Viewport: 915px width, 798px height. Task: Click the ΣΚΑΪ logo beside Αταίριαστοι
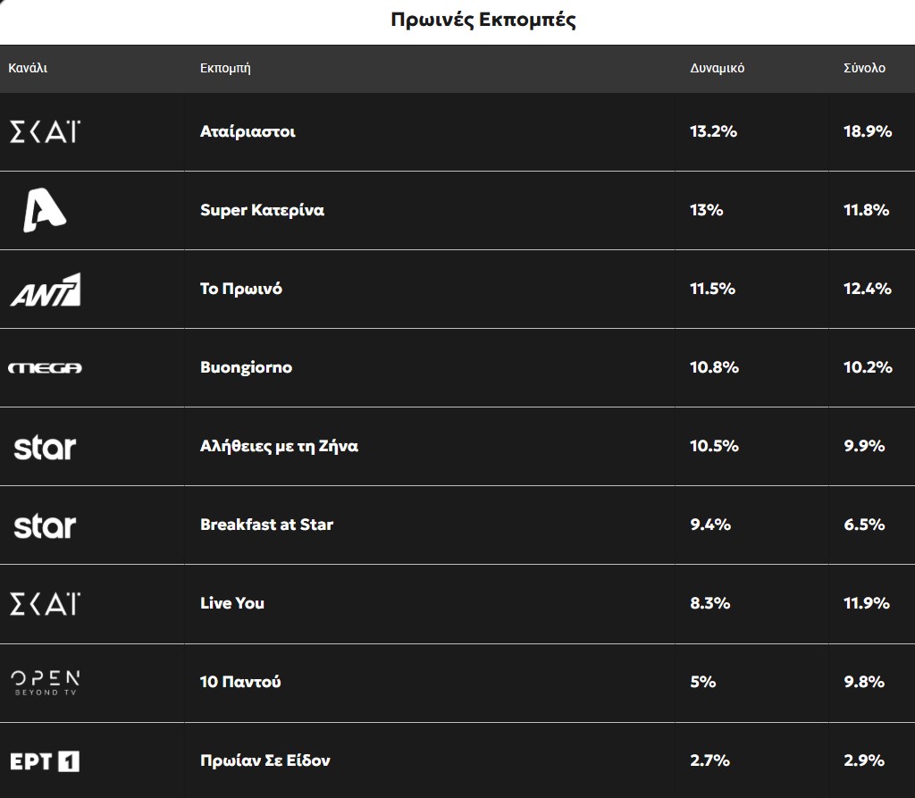pos(45,132)
